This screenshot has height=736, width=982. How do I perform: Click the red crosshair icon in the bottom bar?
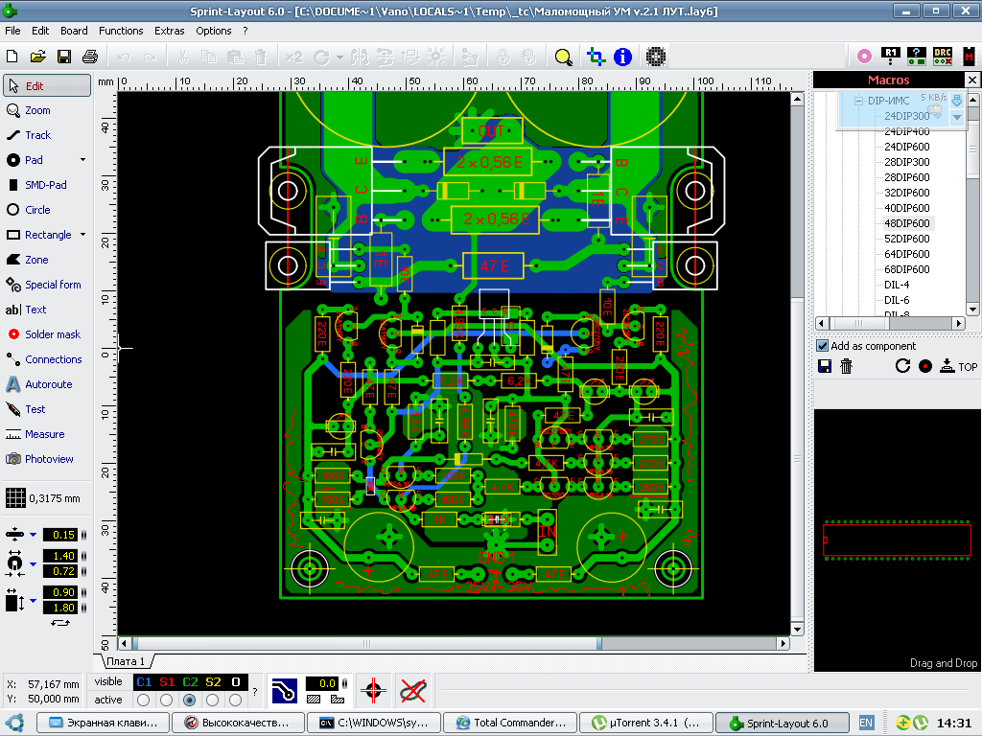[x=373, y=690]
